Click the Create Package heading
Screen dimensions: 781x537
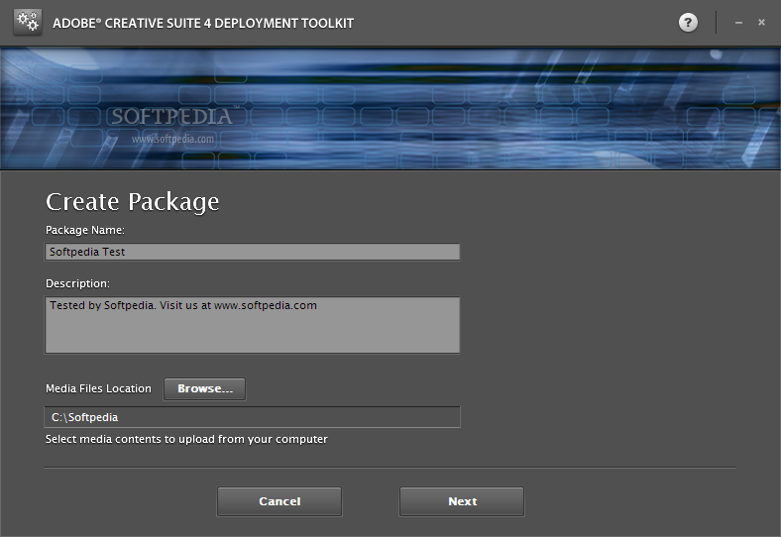(x=133, y=202)
